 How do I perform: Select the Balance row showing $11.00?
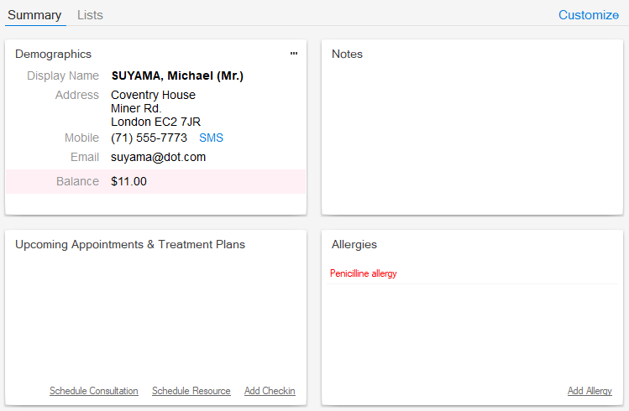[x=155, y=181]
